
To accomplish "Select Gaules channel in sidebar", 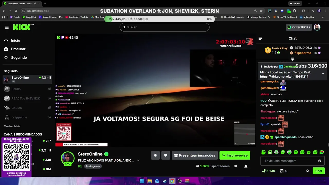I will coord(27,108).
